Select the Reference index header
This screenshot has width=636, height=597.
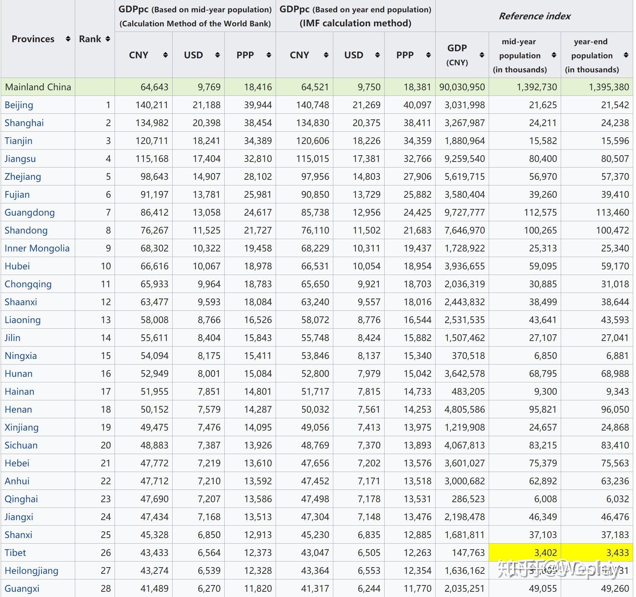[534, 16]
